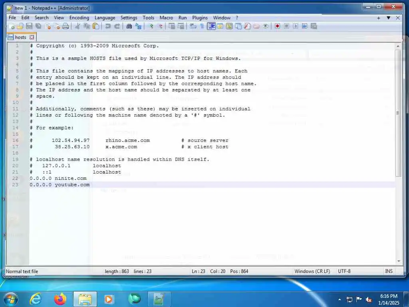Launch Firefox from taskbar
Viewport: 409px width, 307px height.
pos(60,299)
